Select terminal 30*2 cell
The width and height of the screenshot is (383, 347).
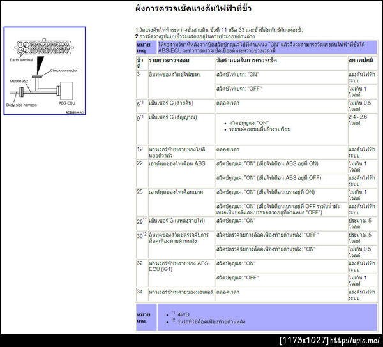click(x=142, y=245)
